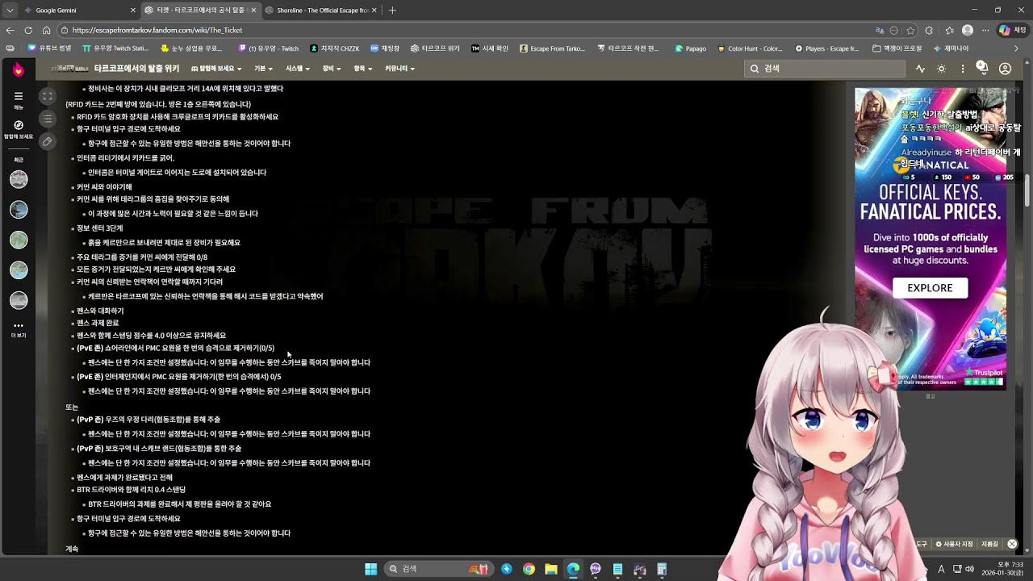1033x581 pixels.
Task: Click the browser back arrow
Action: (10, 30)
